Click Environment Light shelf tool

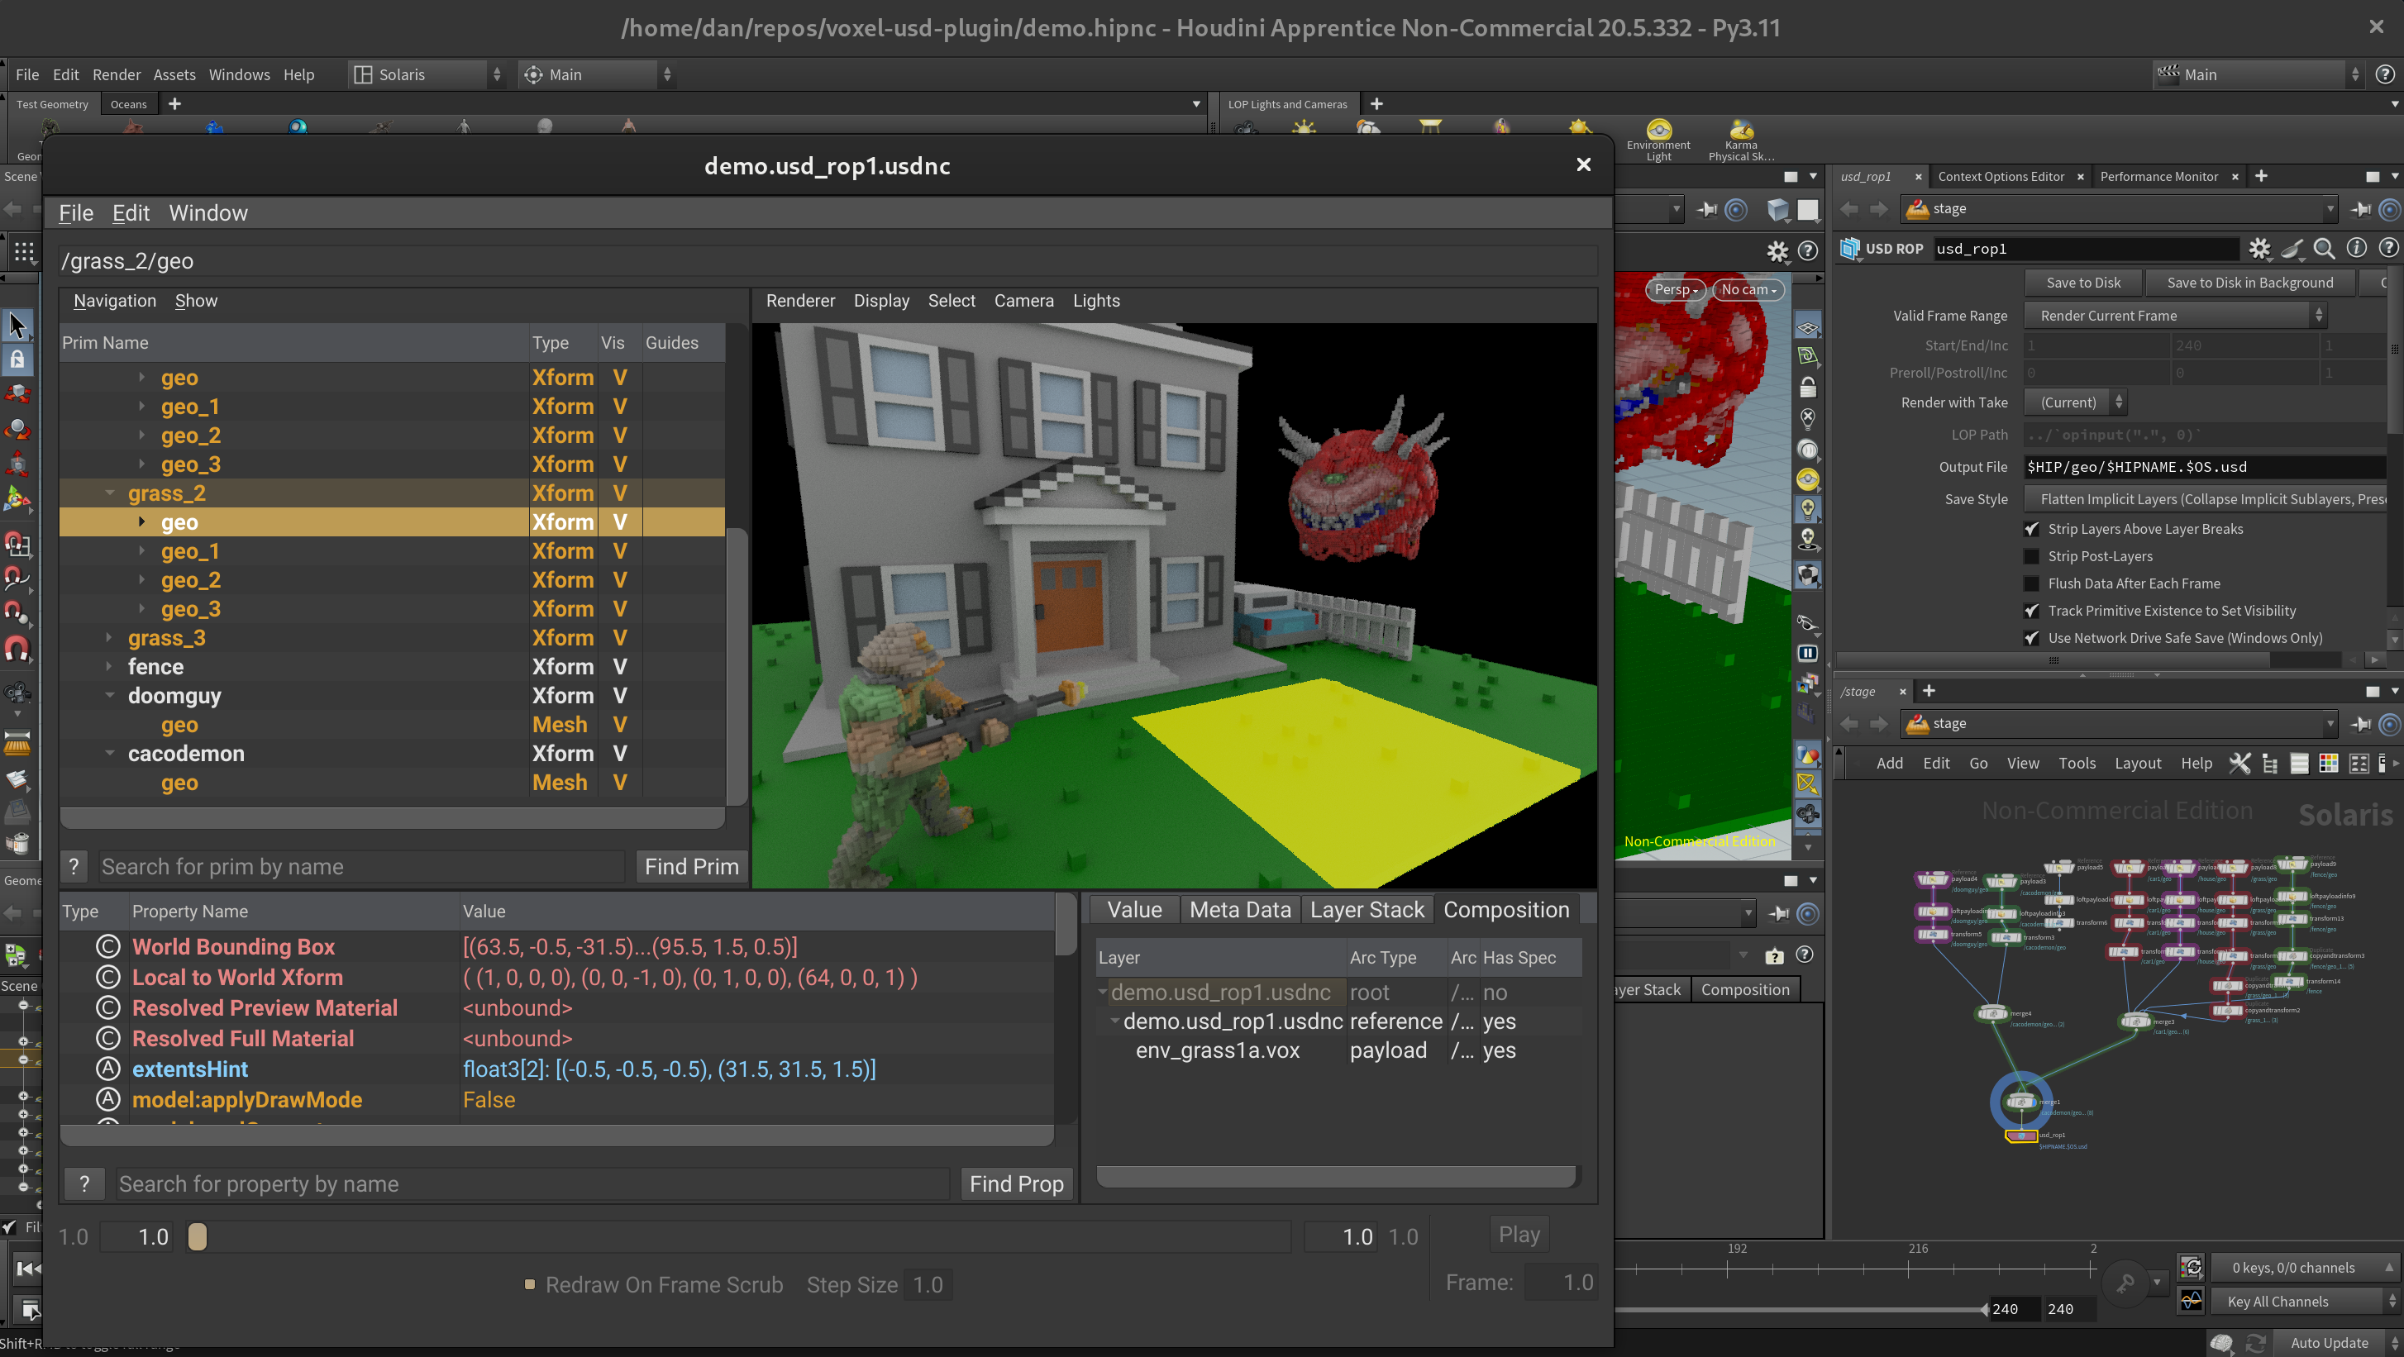click(x=1658, y=139)
